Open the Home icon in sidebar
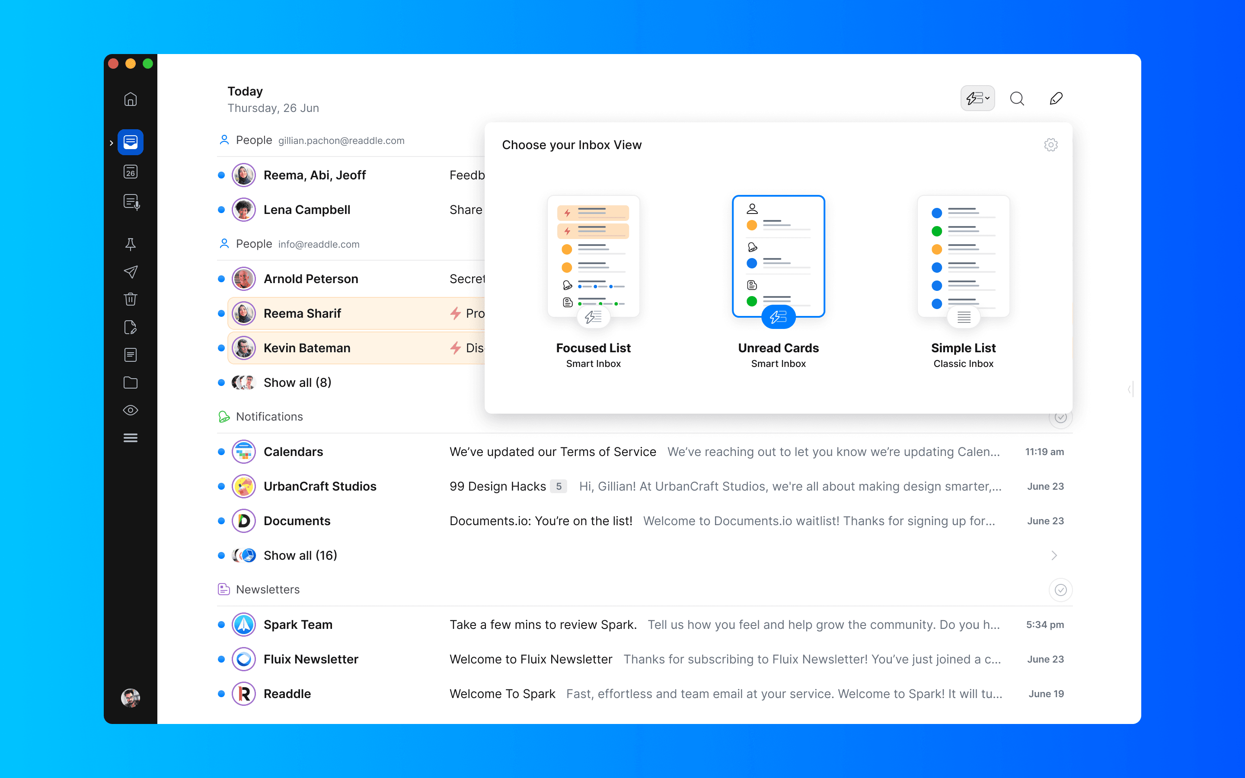 click(130, 99)
